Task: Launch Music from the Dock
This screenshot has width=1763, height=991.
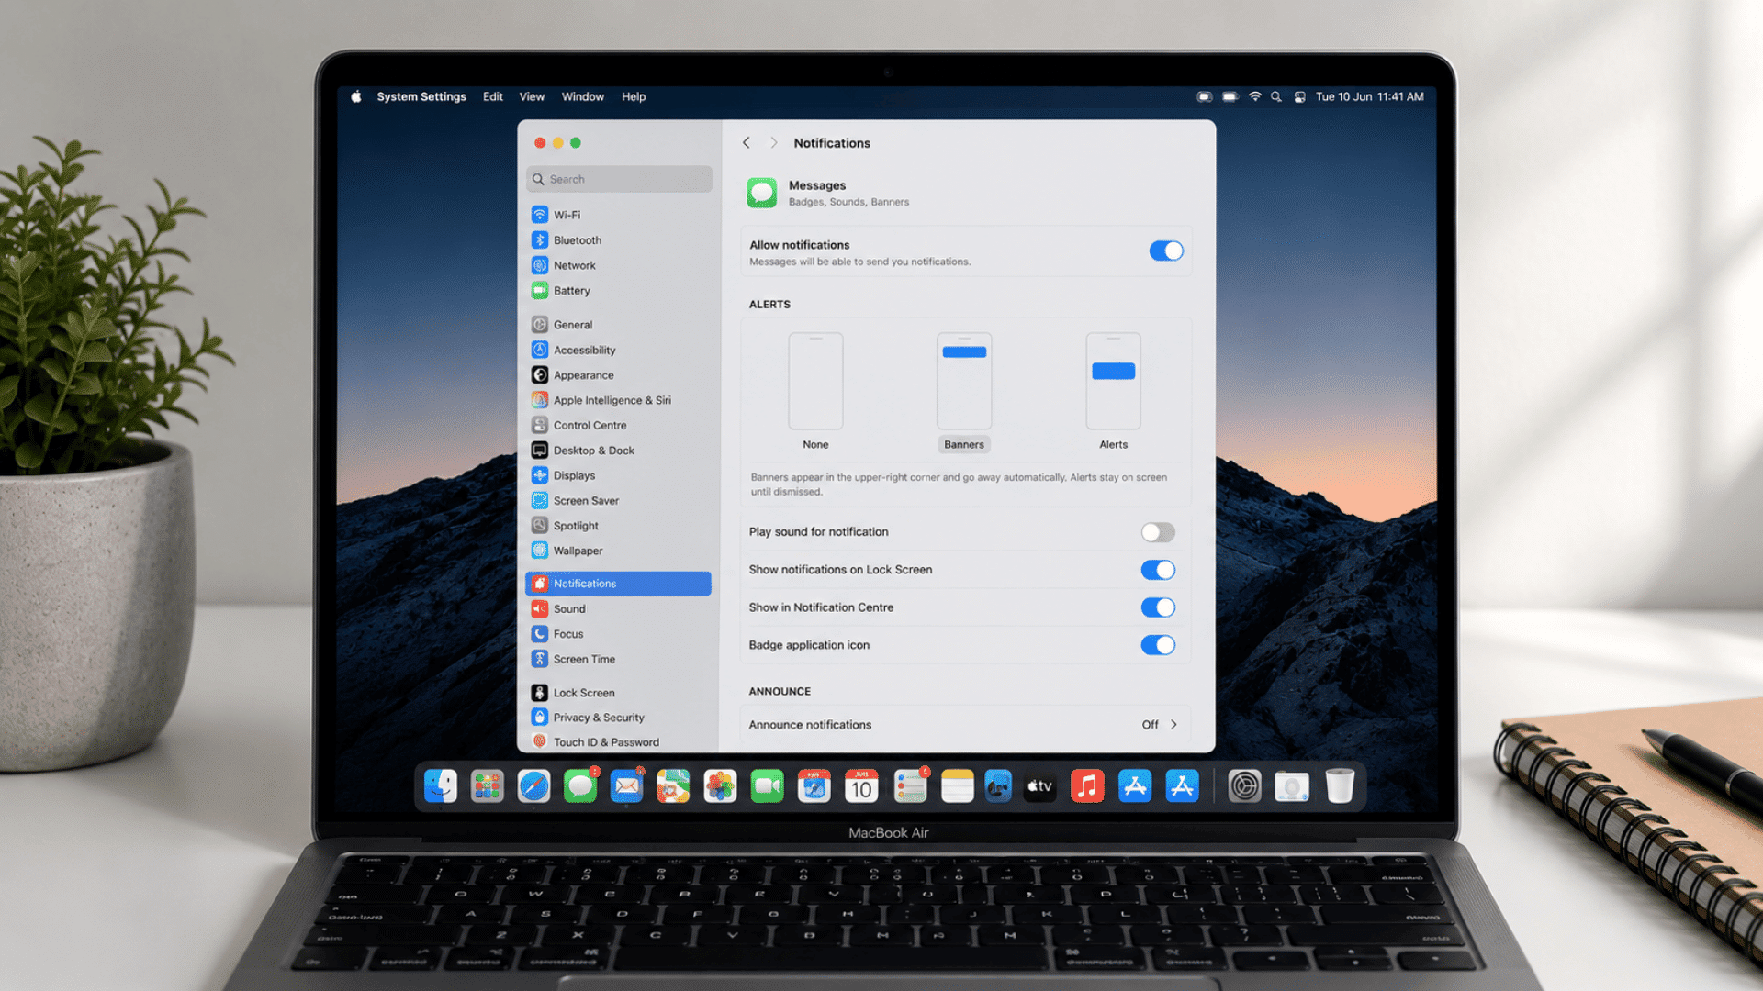Action: pyautogui.click(x=1087, y=786)
